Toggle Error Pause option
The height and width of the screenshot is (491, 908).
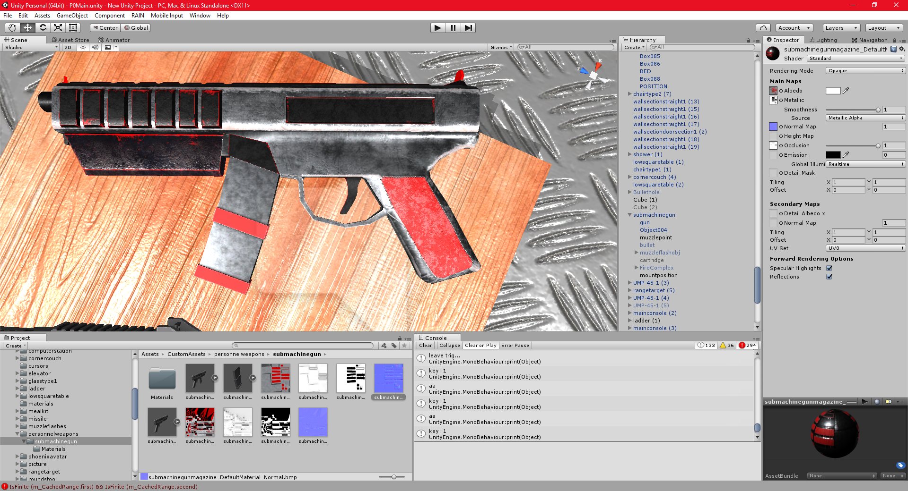coord(515,345)
